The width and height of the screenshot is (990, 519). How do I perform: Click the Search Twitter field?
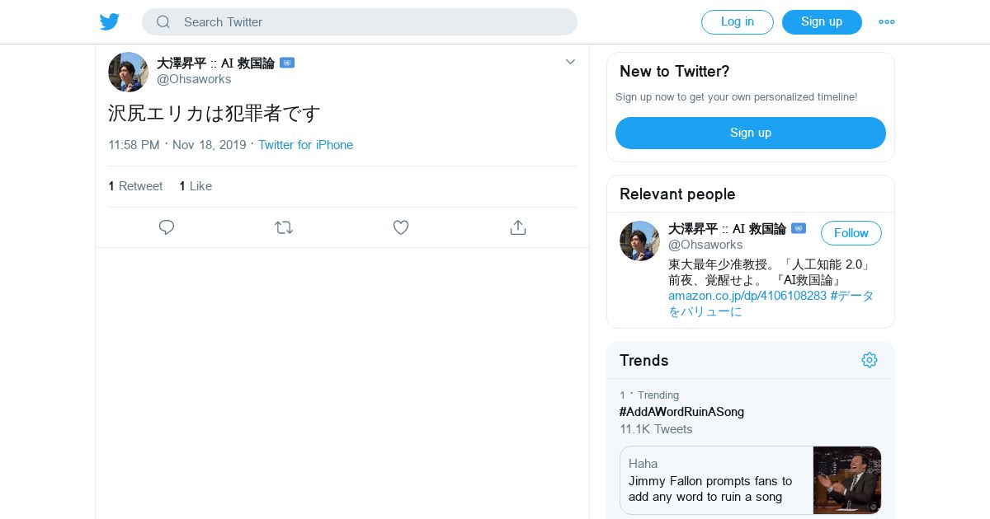pyautogui.click(x=360, y=22)
